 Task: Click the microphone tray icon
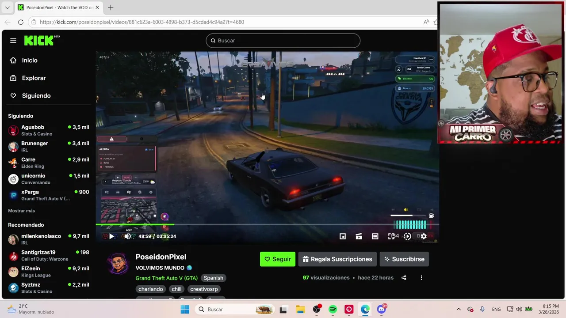[x=482, y=310]
